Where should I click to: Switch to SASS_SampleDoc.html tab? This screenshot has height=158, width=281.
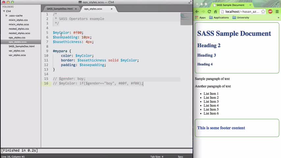(x=60, y=9)
